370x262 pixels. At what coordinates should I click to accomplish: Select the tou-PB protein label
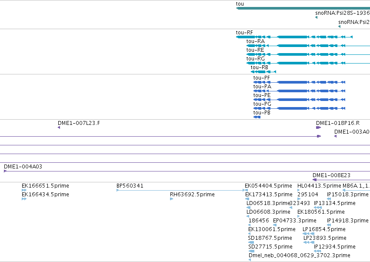(x=262, y=113)
